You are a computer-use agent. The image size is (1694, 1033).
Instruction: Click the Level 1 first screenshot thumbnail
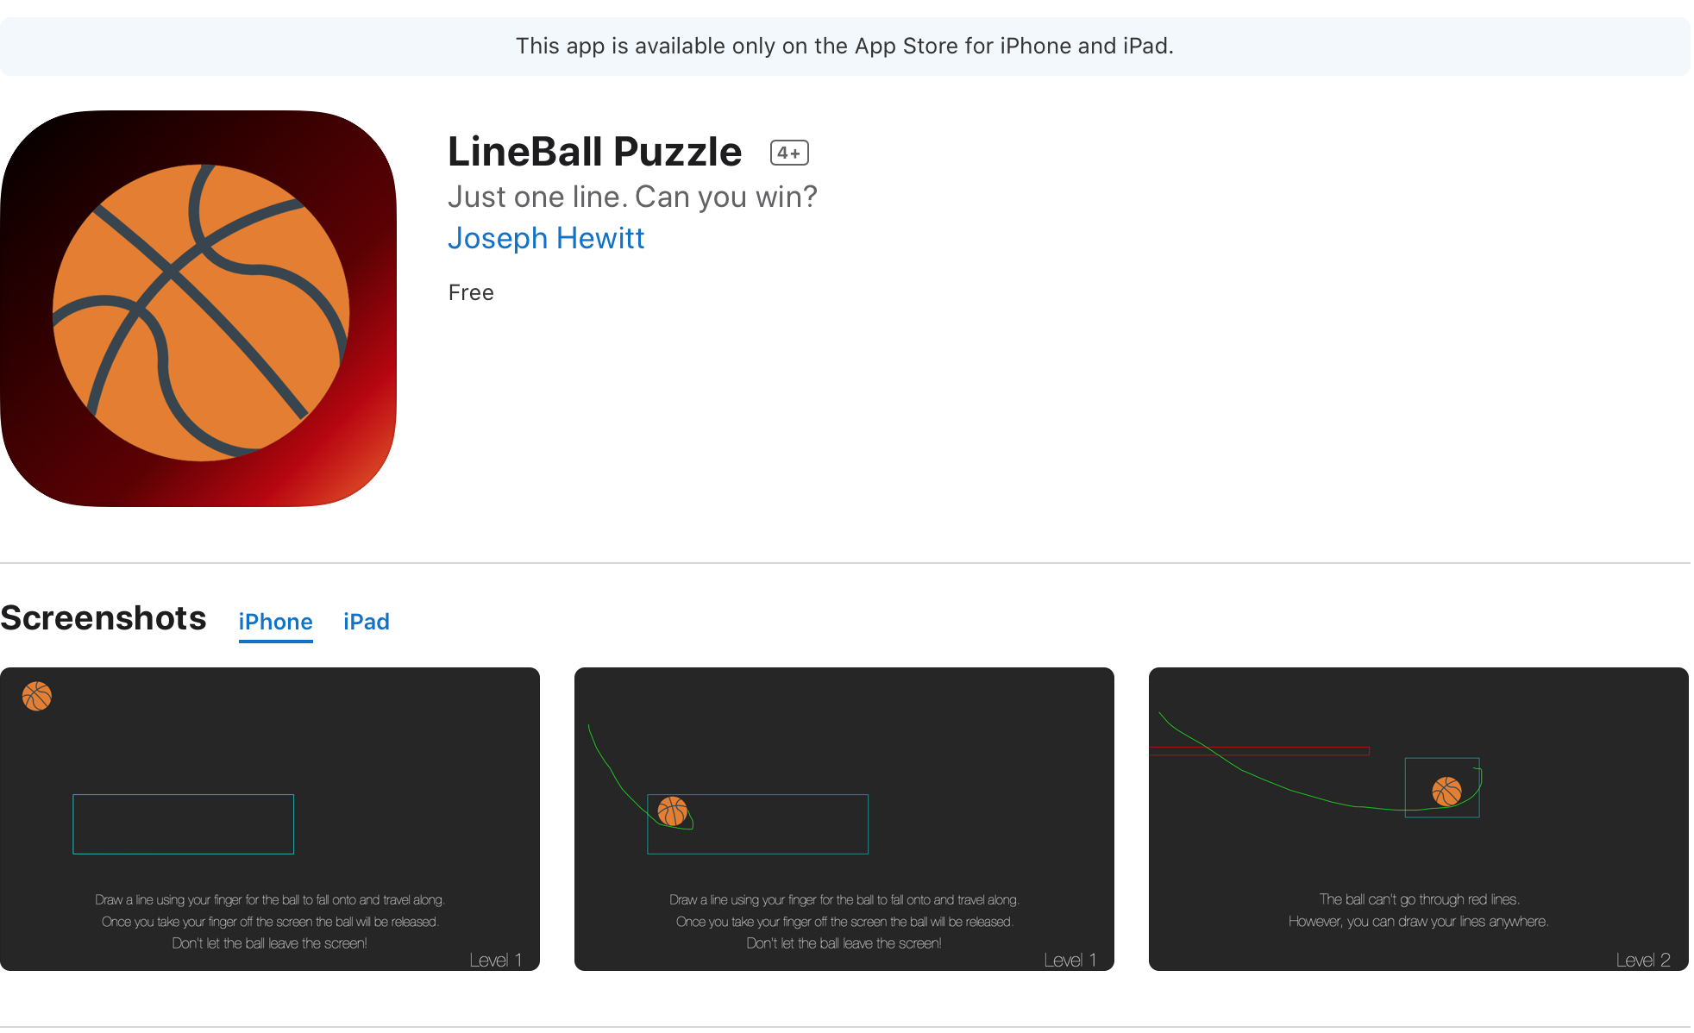[x=271, y=820]
